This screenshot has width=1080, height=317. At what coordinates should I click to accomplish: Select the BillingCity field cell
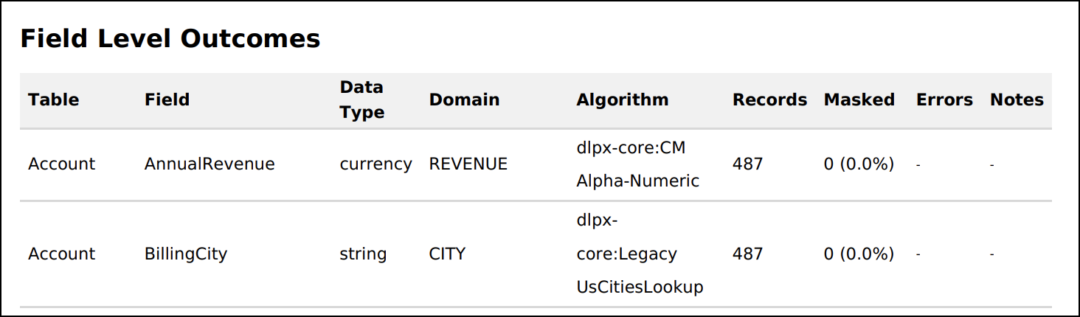pyautogui.click(x=186, y=254)
